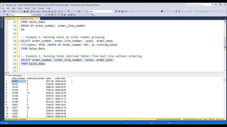This screenshot has height=127, width=227.
Task: Click the Copy icon in toolbar
Action: coord(62,11)
